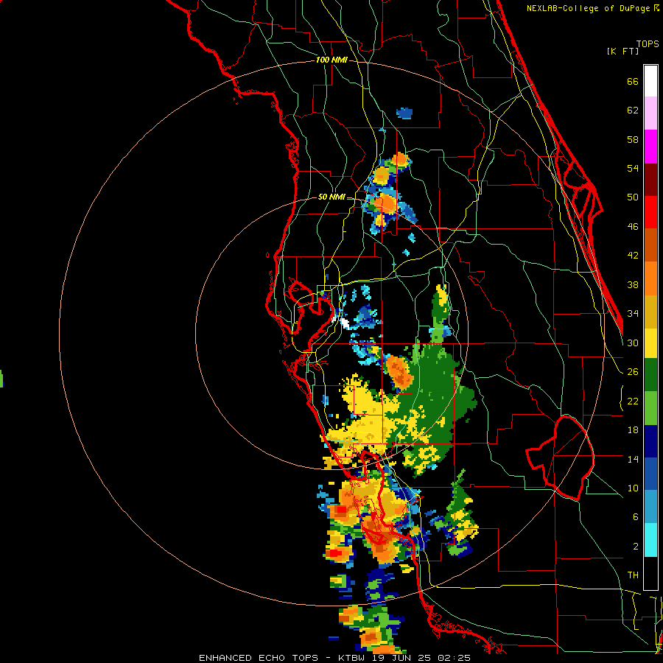The width and height of the screenshot is (663, 663).
Task: Select the 30 legend value
Action: [x=633, y=343]
